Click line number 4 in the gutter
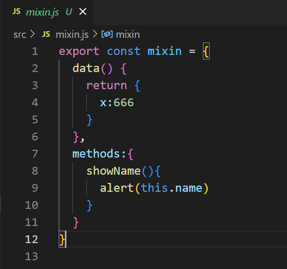This screenshot has height=269, width=287. pos(35,103)
